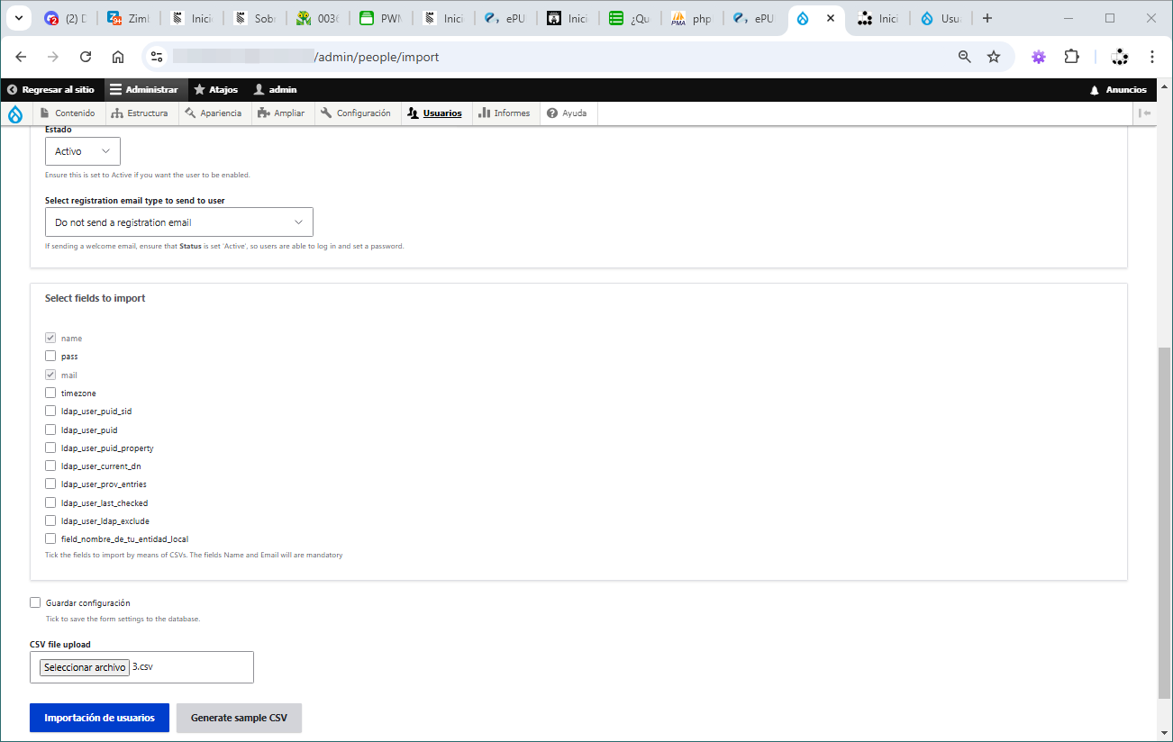The width and height of the screenshot is (1173, 742).
Task: Reload the page with refresh icon
Action: 86,57
